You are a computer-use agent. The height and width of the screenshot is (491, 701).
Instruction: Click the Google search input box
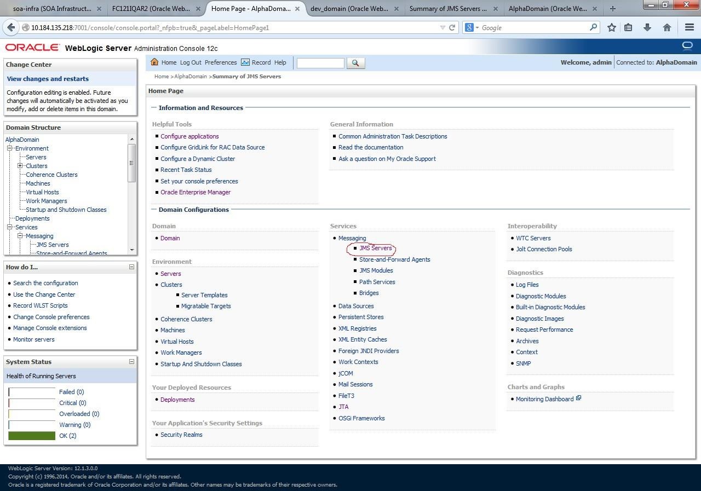coord(534,27)
